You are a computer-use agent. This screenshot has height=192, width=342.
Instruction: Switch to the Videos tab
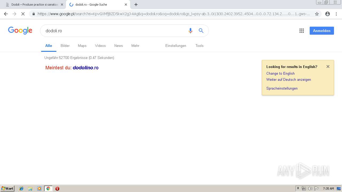click(x=100, y=46)
